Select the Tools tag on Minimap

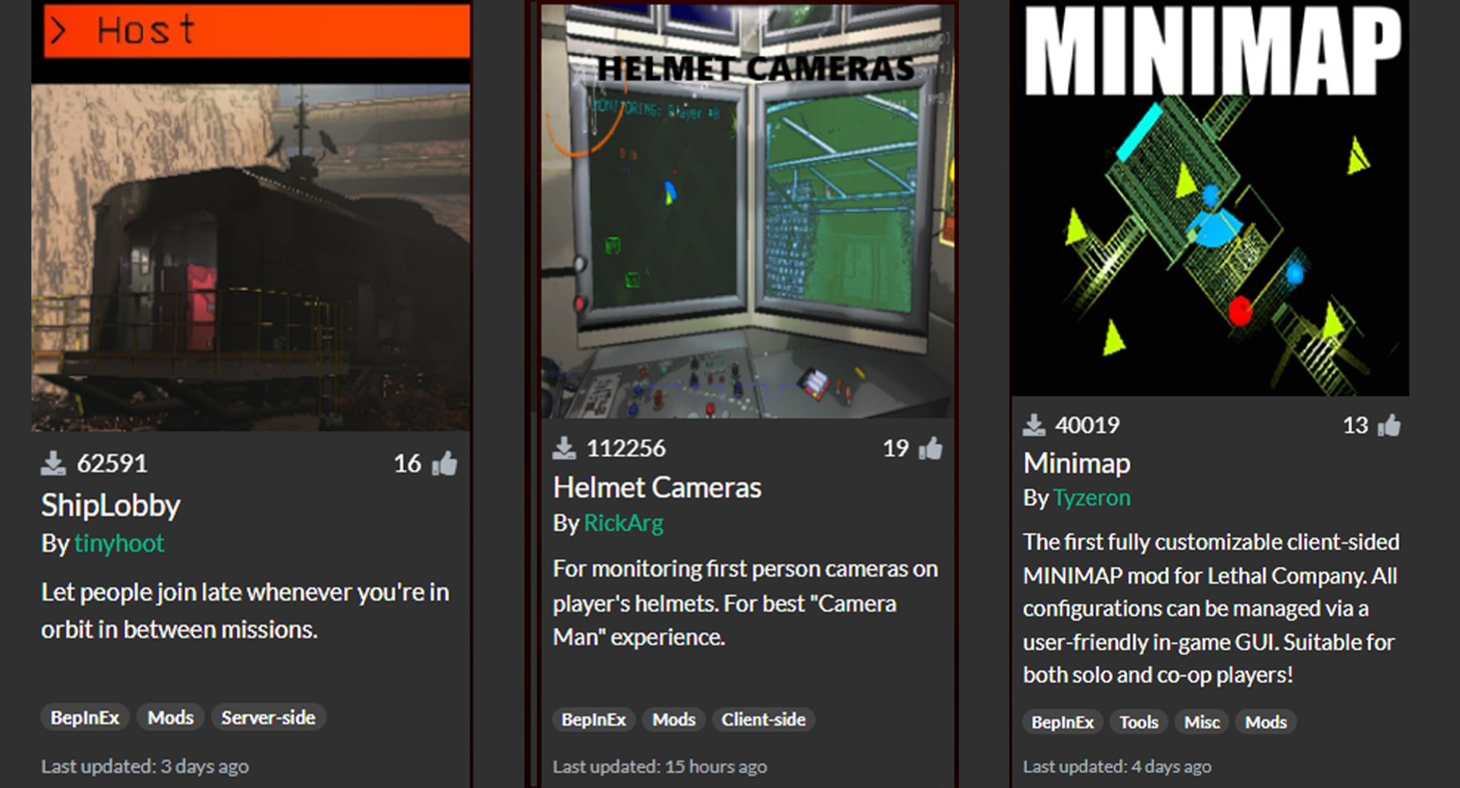(1139, 722)
